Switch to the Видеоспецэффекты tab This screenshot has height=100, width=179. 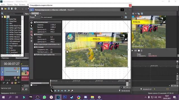(22, 58)
